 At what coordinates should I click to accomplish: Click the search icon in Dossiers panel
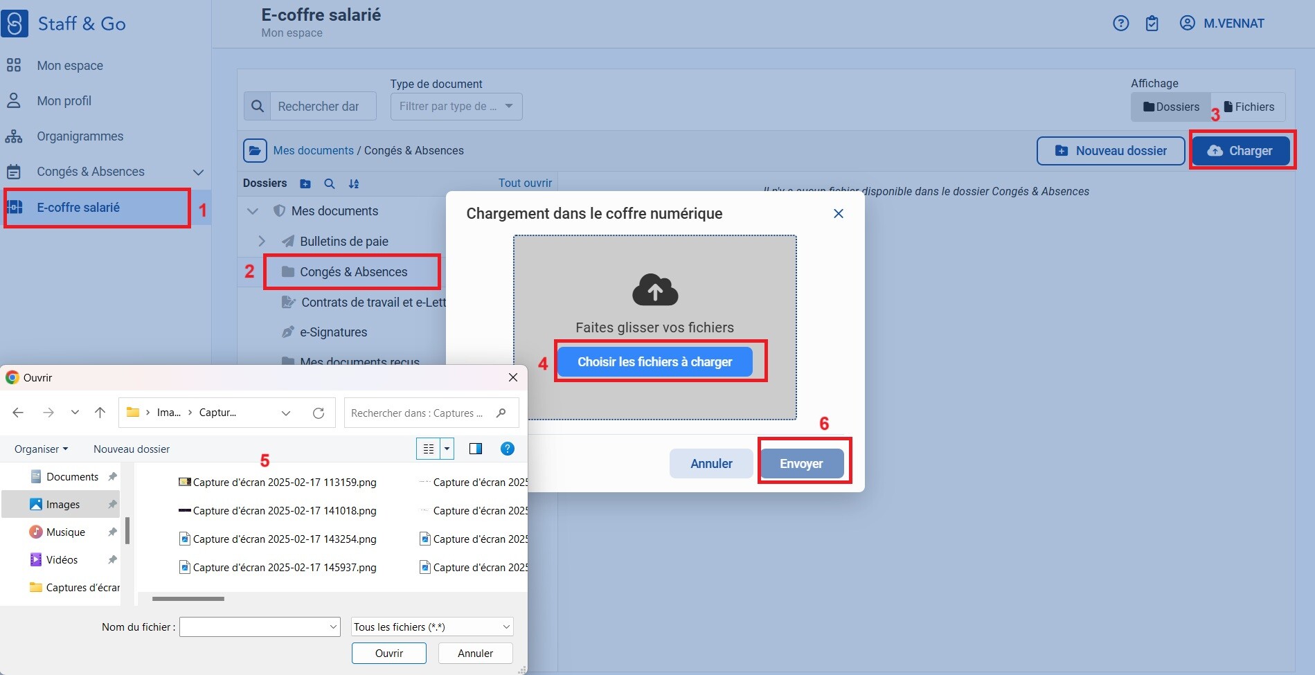pos(330,183)
